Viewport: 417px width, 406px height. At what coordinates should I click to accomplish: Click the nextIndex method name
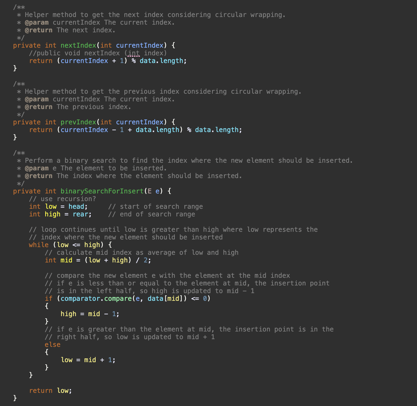click(78, 45)
